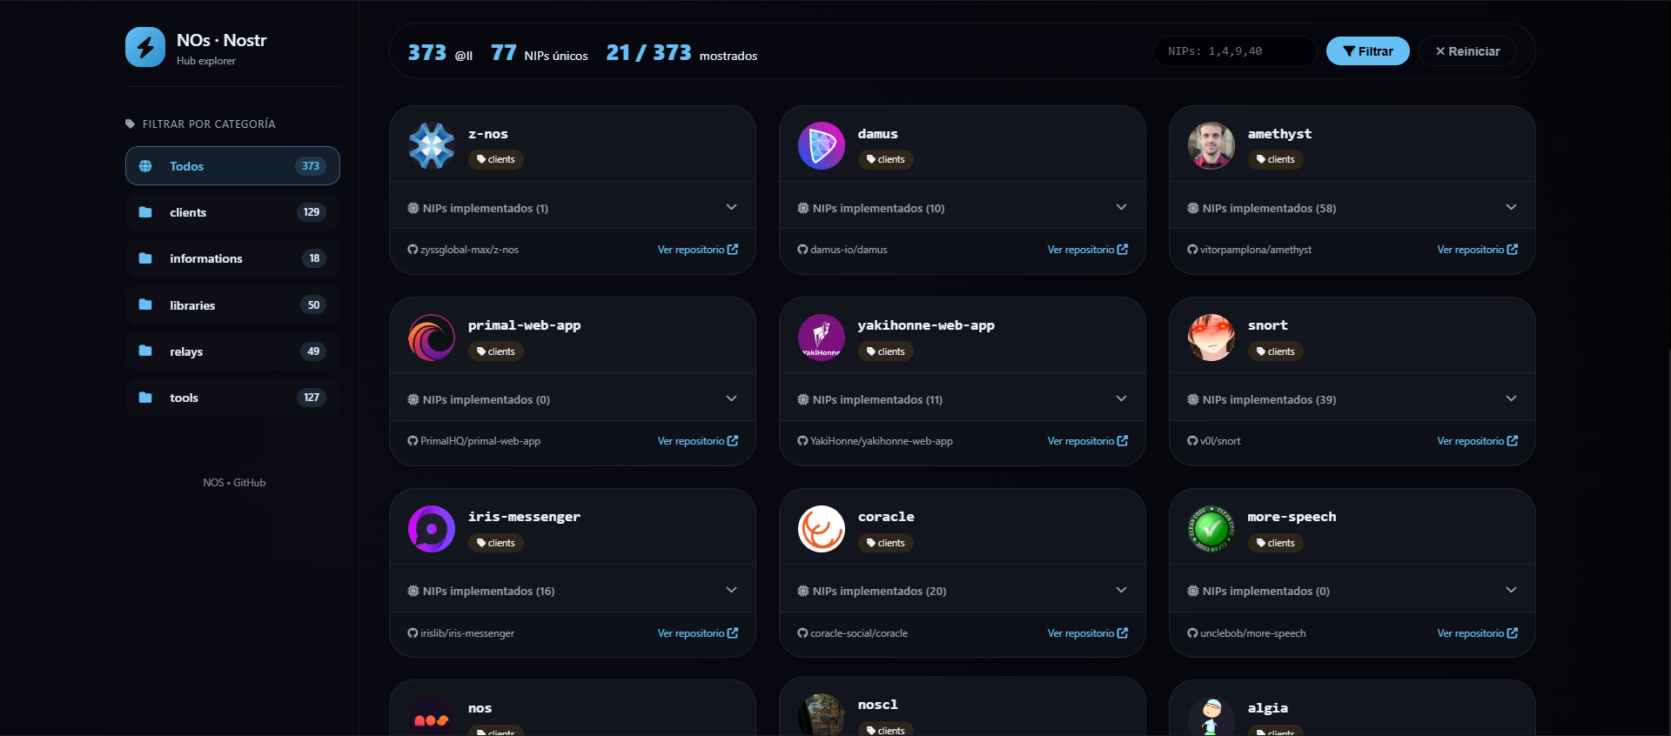Select the Todos category filter
1671x736 pixels.
[232, 166]
